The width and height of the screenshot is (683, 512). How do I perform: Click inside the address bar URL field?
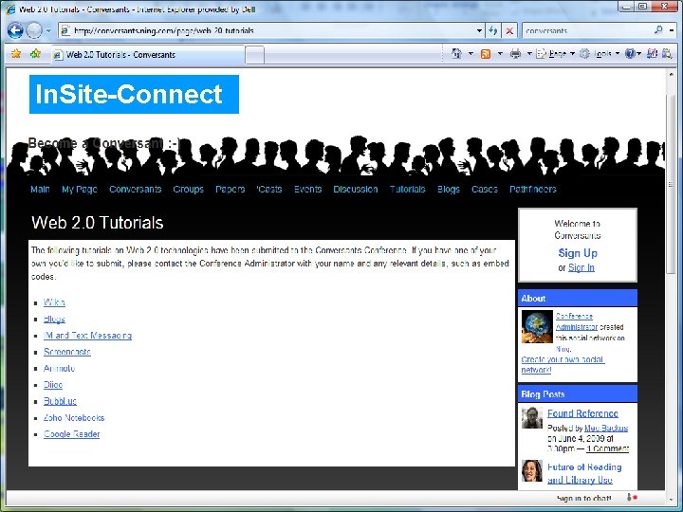[x=268, y=30]
